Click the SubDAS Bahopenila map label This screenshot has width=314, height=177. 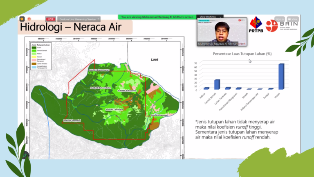point(126,90)
